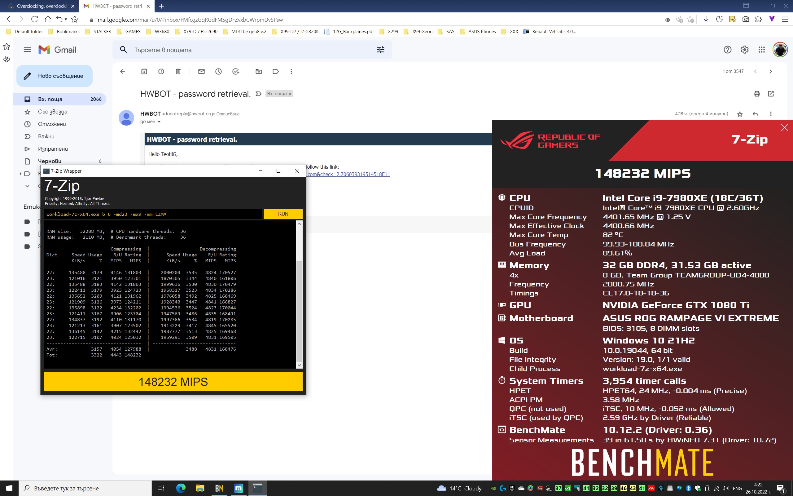The image size is (793, 496).
Task: Open the 'Чернови' drafts folder
Action: click(x=60, y=161)
